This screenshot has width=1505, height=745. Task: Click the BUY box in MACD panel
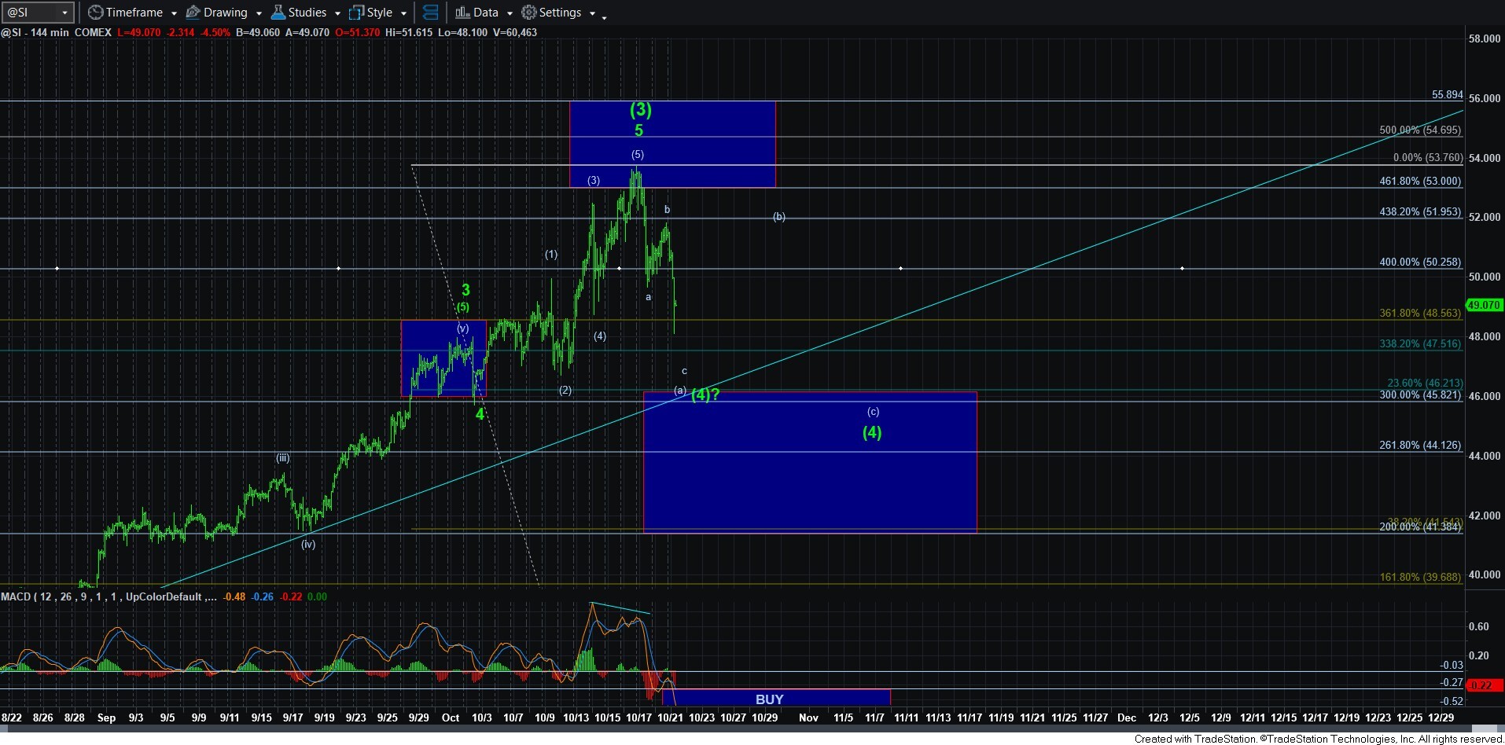click(769, 699)
